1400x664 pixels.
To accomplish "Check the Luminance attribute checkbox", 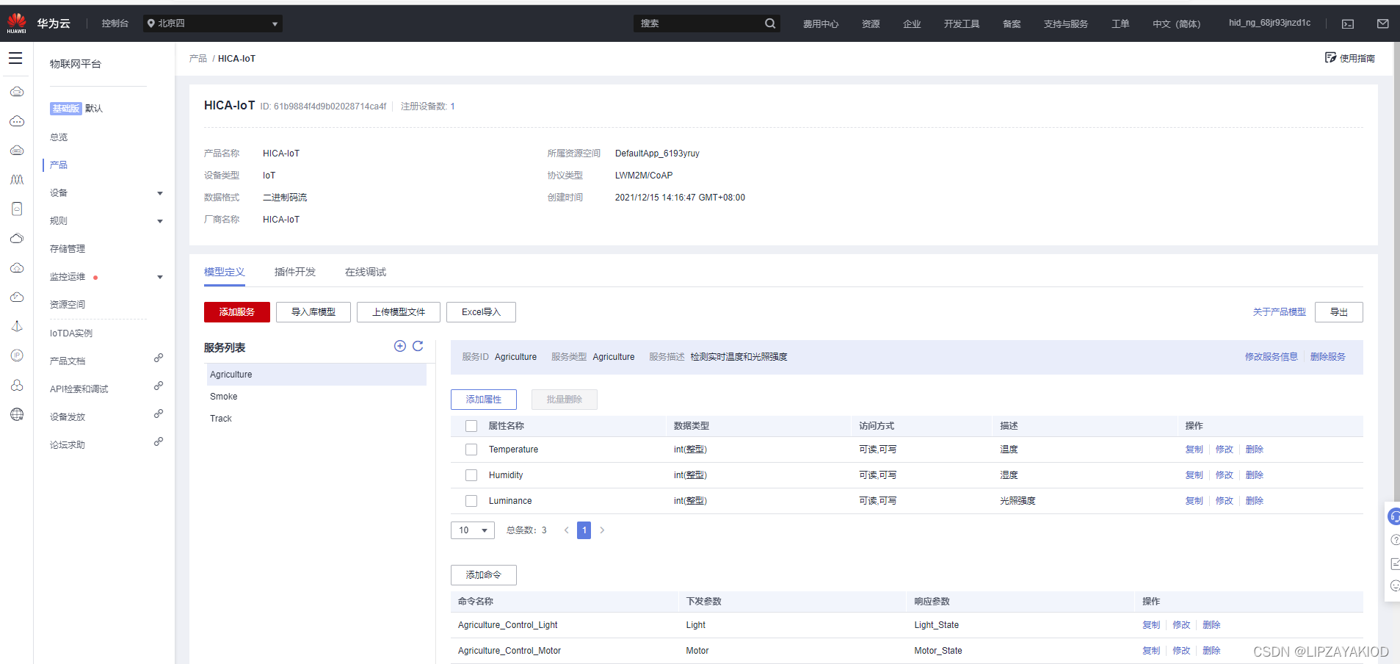I will coord(471,501).
